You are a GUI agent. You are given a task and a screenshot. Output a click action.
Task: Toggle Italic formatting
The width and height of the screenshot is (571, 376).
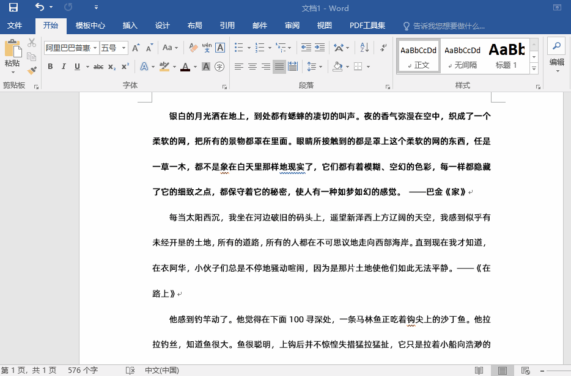63,67
